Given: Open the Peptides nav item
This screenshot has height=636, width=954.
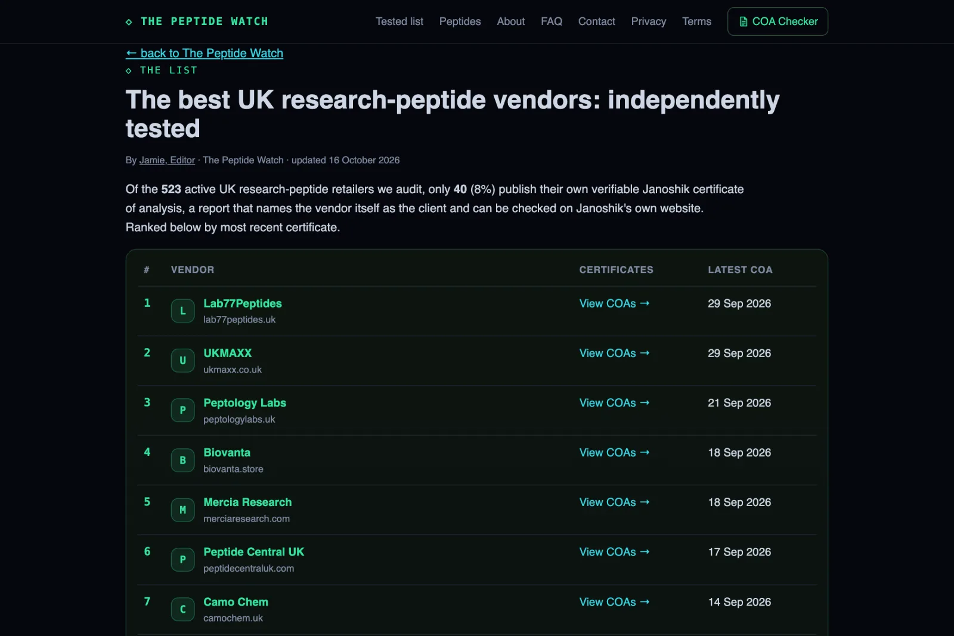Looking at the screenshot, I should tap(460, 21).
